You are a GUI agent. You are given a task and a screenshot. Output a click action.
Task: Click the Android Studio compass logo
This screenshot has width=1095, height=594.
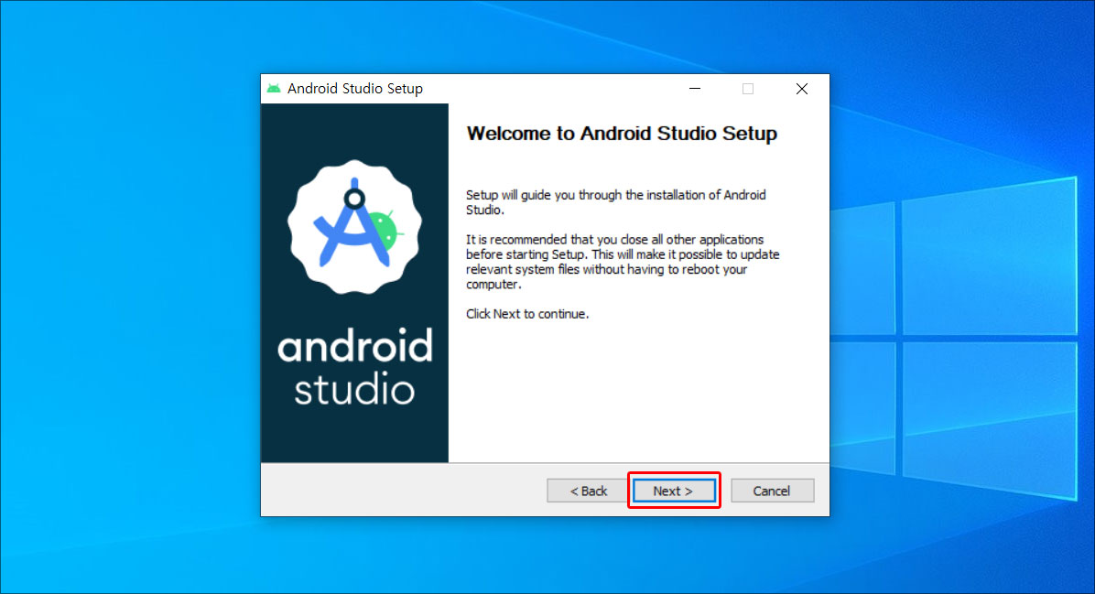[x=354, y=227]
